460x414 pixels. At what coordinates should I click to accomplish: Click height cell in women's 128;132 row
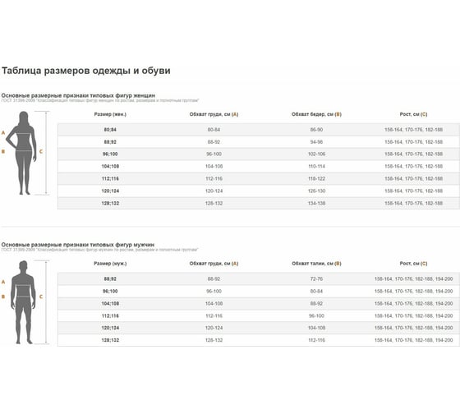(414, 204)
